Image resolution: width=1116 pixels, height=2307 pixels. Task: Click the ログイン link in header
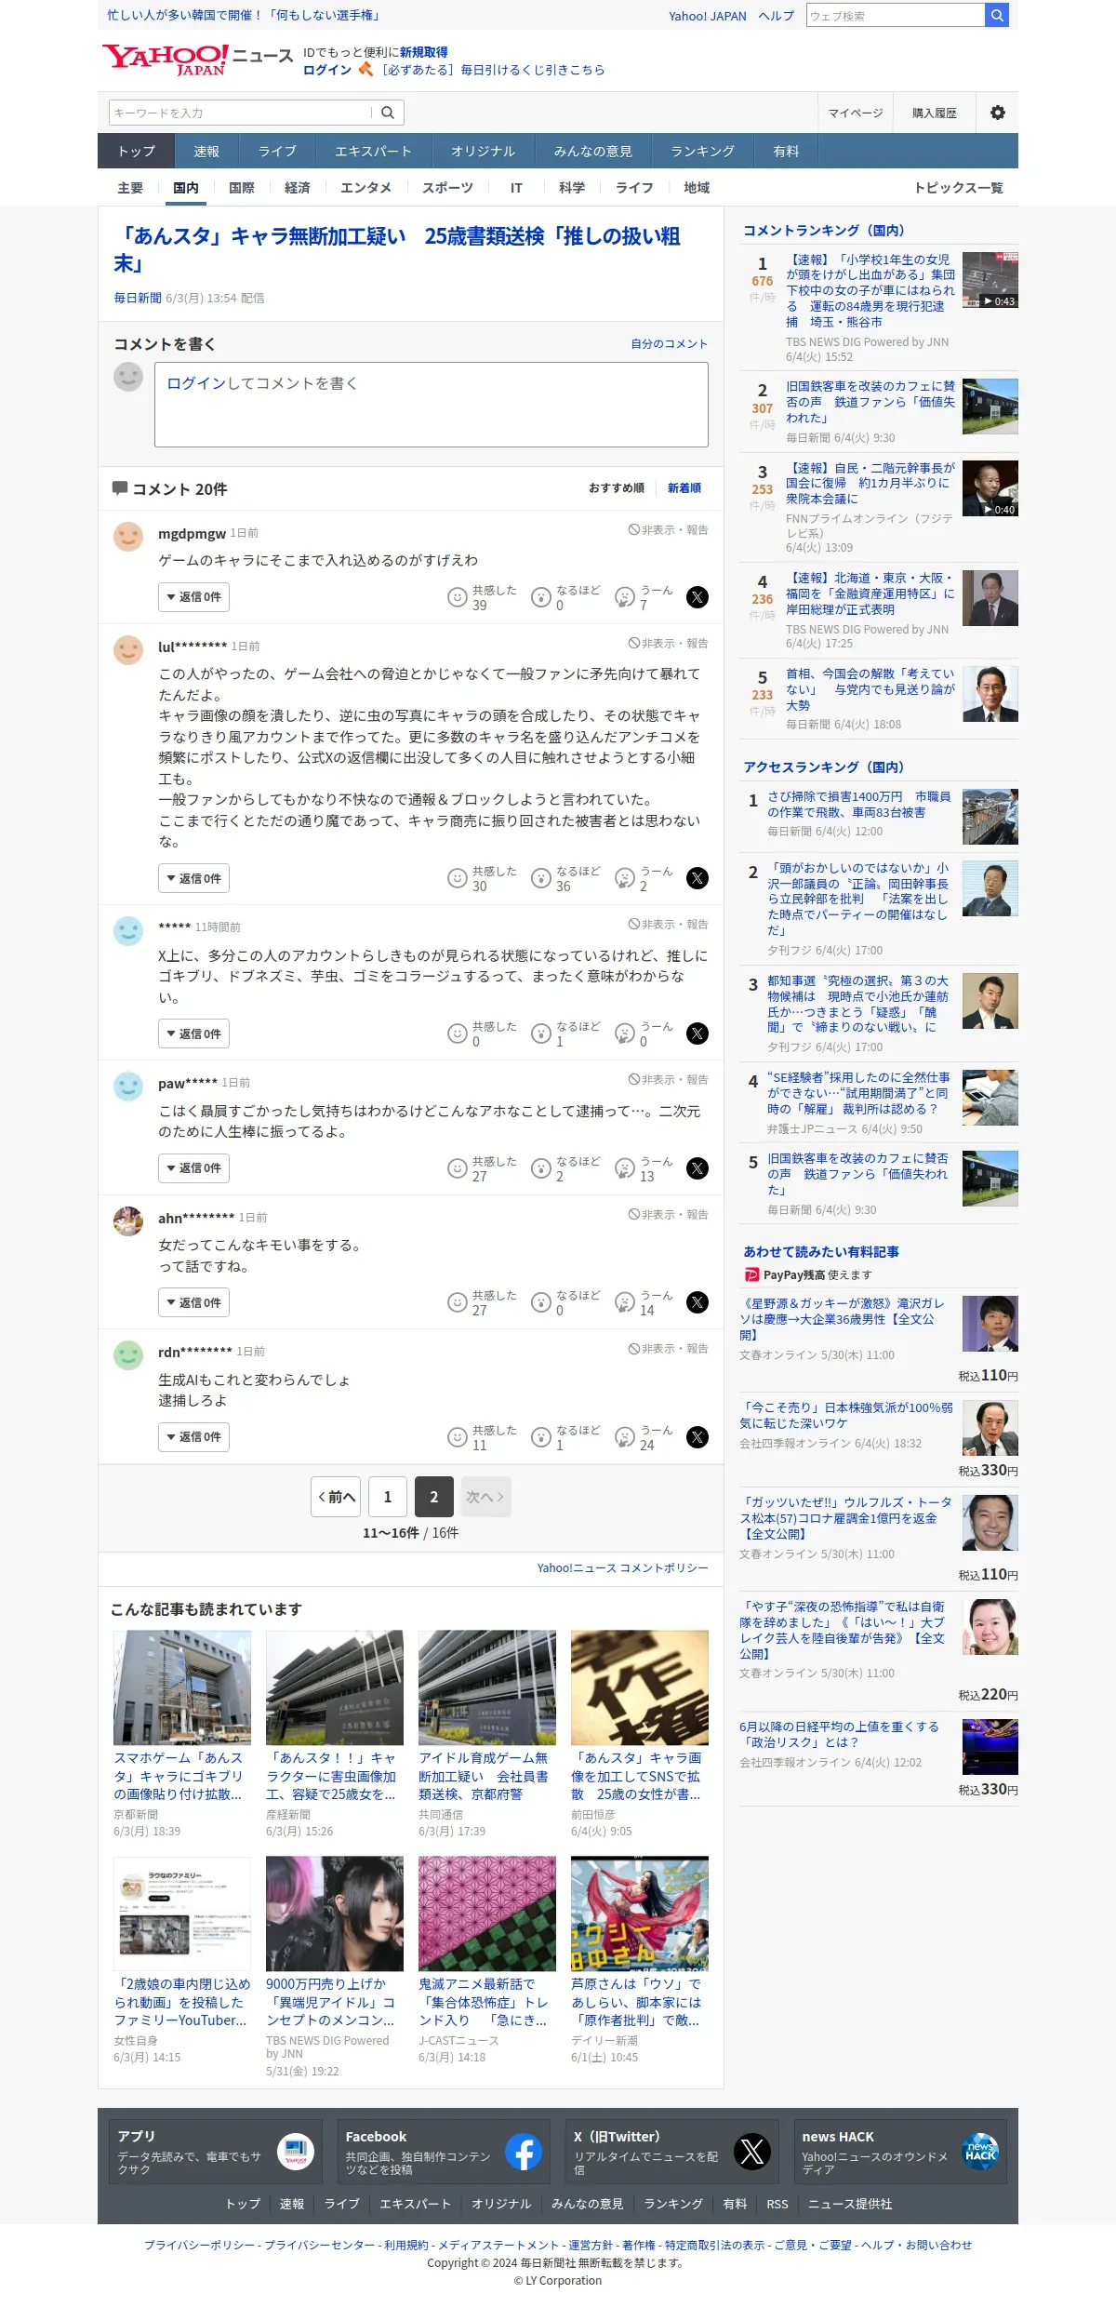click(x=327, y=70)
